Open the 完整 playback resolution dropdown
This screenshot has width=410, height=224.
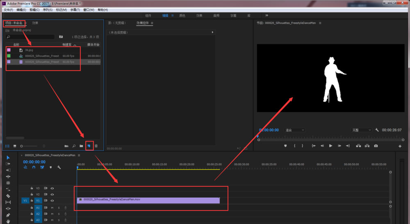[x=362, y=130]
